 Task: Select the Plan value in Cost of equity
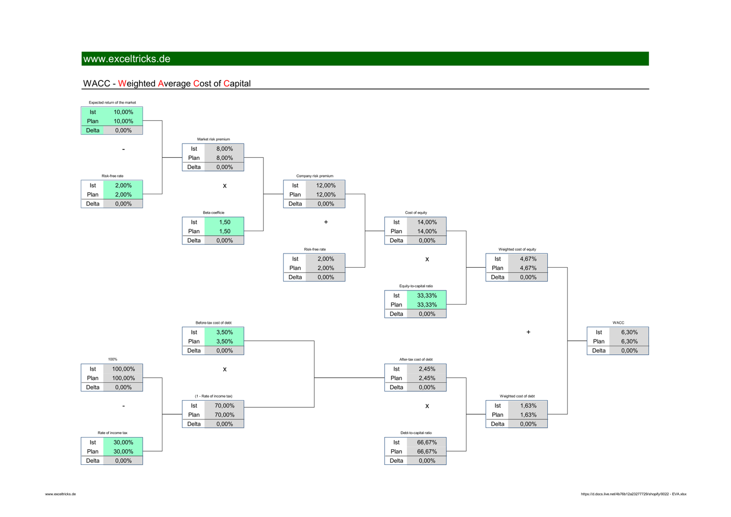[x=427, y=231]
